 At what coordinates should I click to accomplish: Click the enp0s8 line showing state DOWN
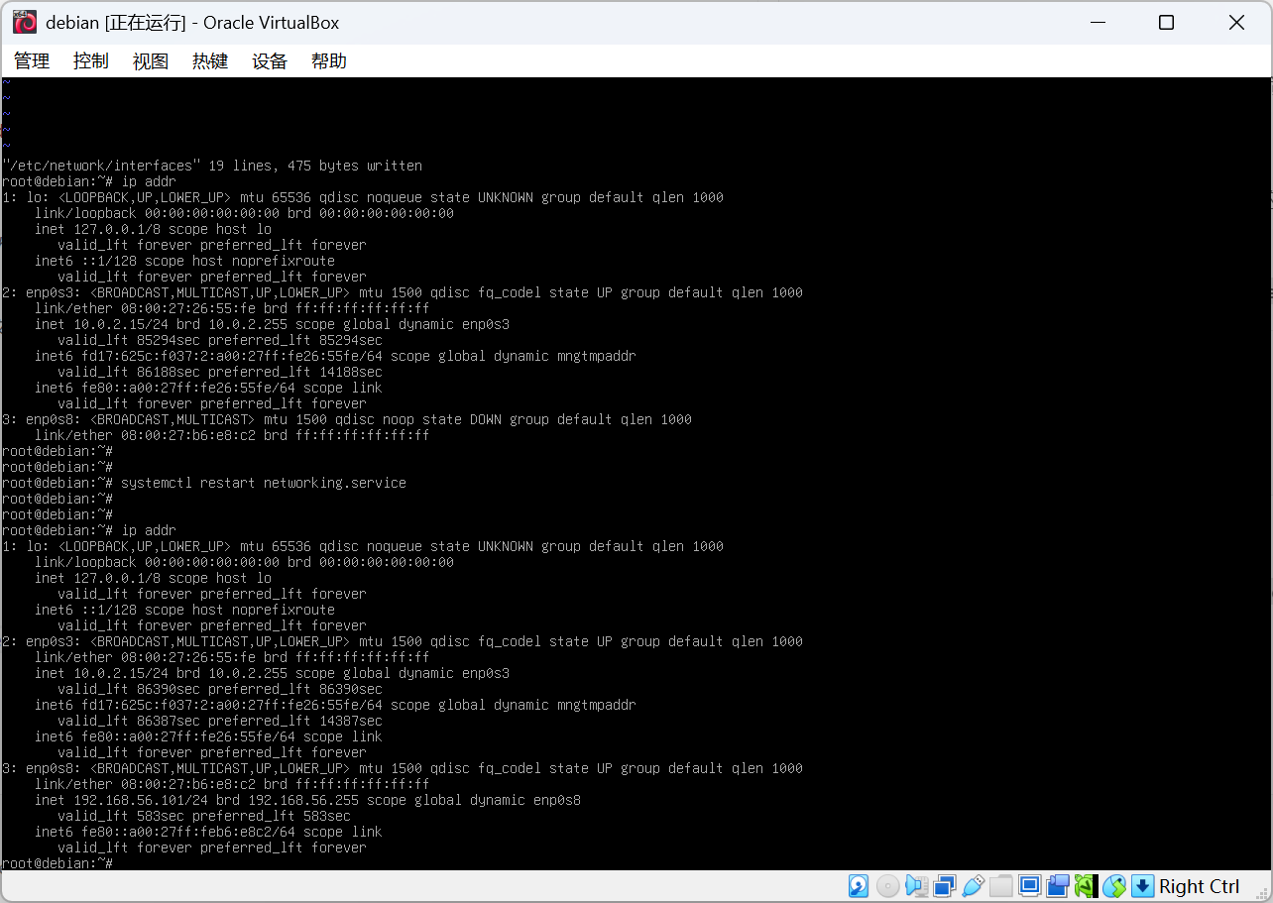coord(347,419)
